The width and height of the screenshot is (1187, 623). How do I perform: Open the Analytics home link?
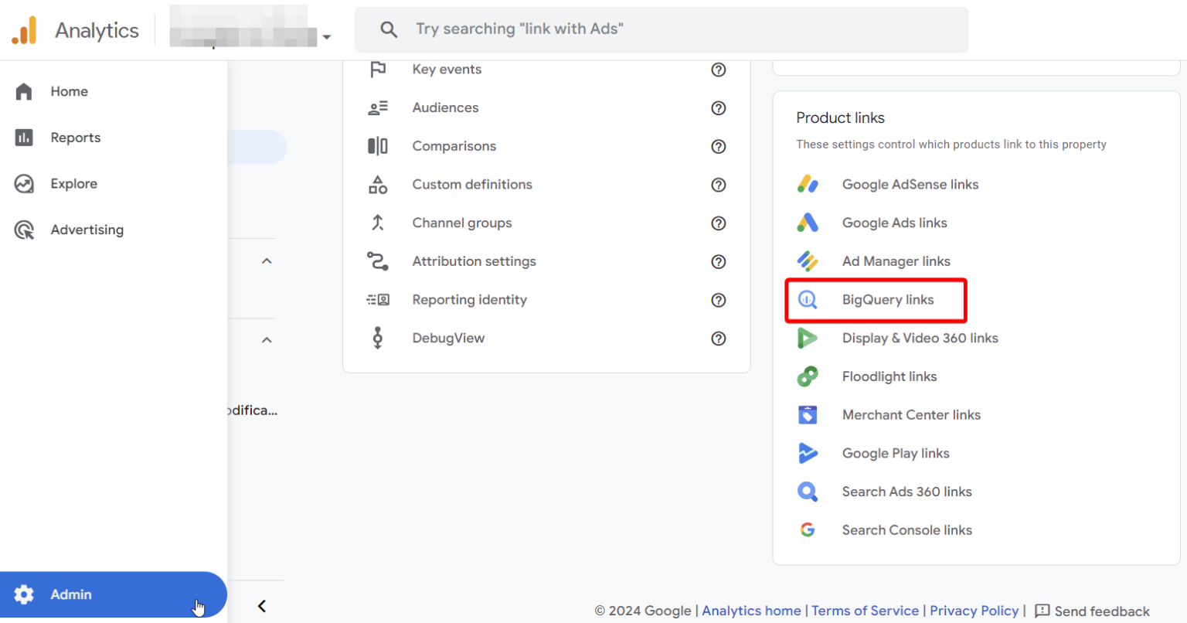pos(750,611)
